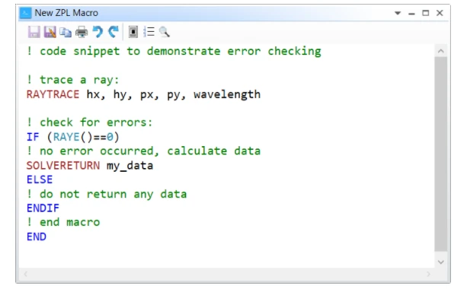467x289 pixels.
Task: Click the comment '! end macro'
Action: 63,222
